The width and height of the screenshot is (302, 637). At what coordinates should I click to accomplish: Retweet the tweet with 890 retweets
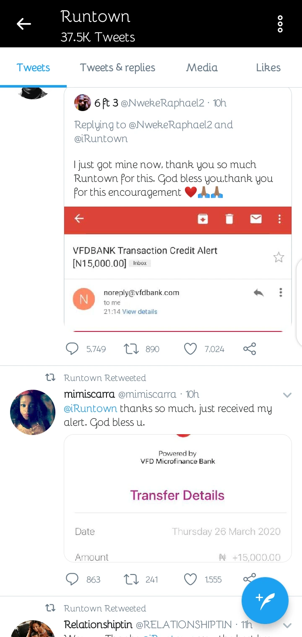[131, 349]
